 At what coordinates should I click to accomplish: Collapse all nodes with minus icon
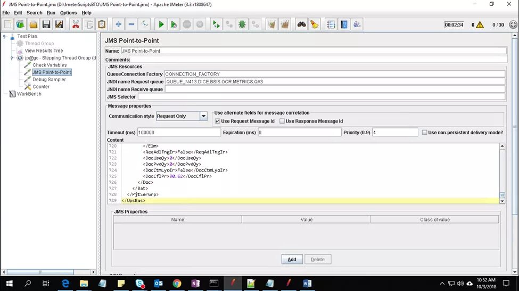click(x=131, y=24)
